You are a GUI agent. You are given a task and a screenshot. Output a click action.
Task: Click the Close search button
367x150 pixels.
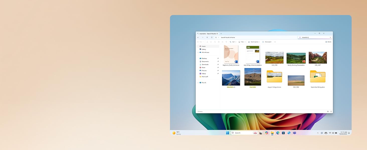coord(267,42)
